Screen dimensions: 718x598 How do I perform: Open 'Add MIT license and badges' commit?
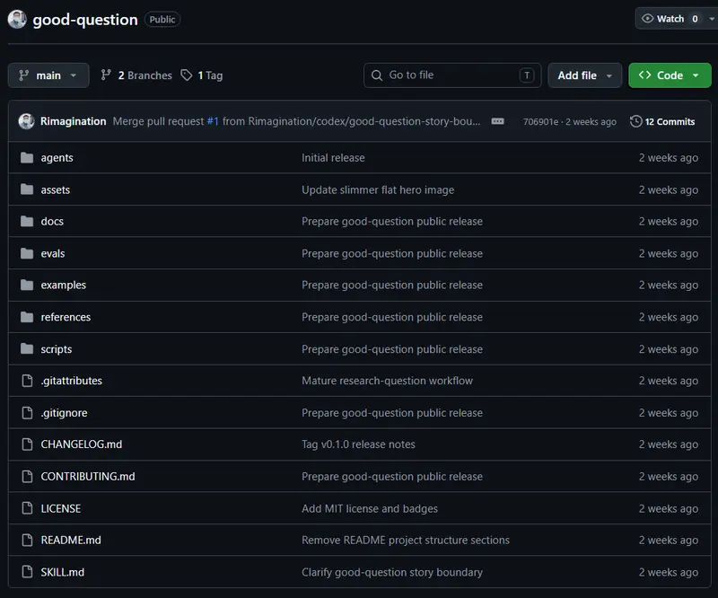pyautogui.click(x=370, y=508)
